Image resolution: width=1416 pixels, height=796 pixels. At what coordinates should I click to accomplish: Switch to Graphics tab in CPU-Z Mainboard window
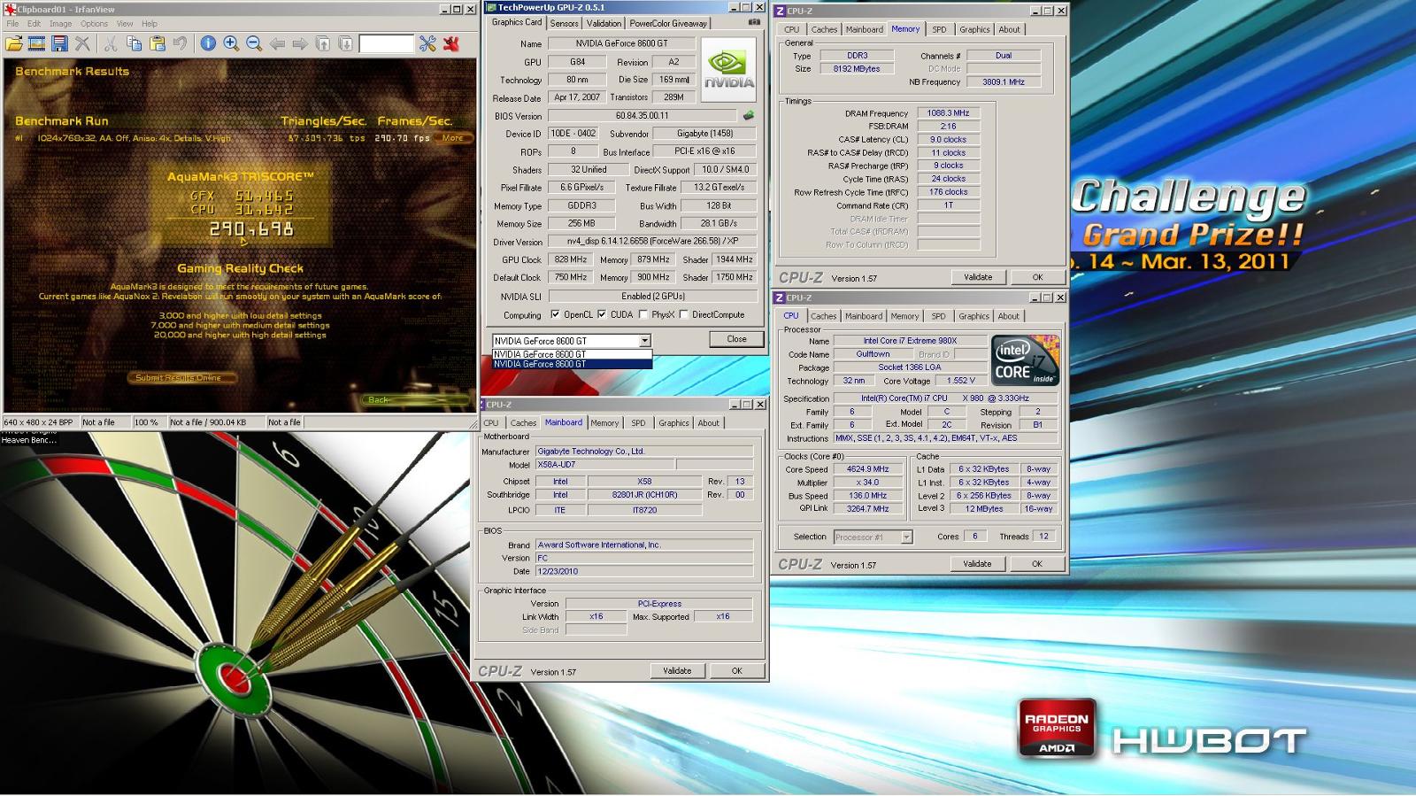673,423
